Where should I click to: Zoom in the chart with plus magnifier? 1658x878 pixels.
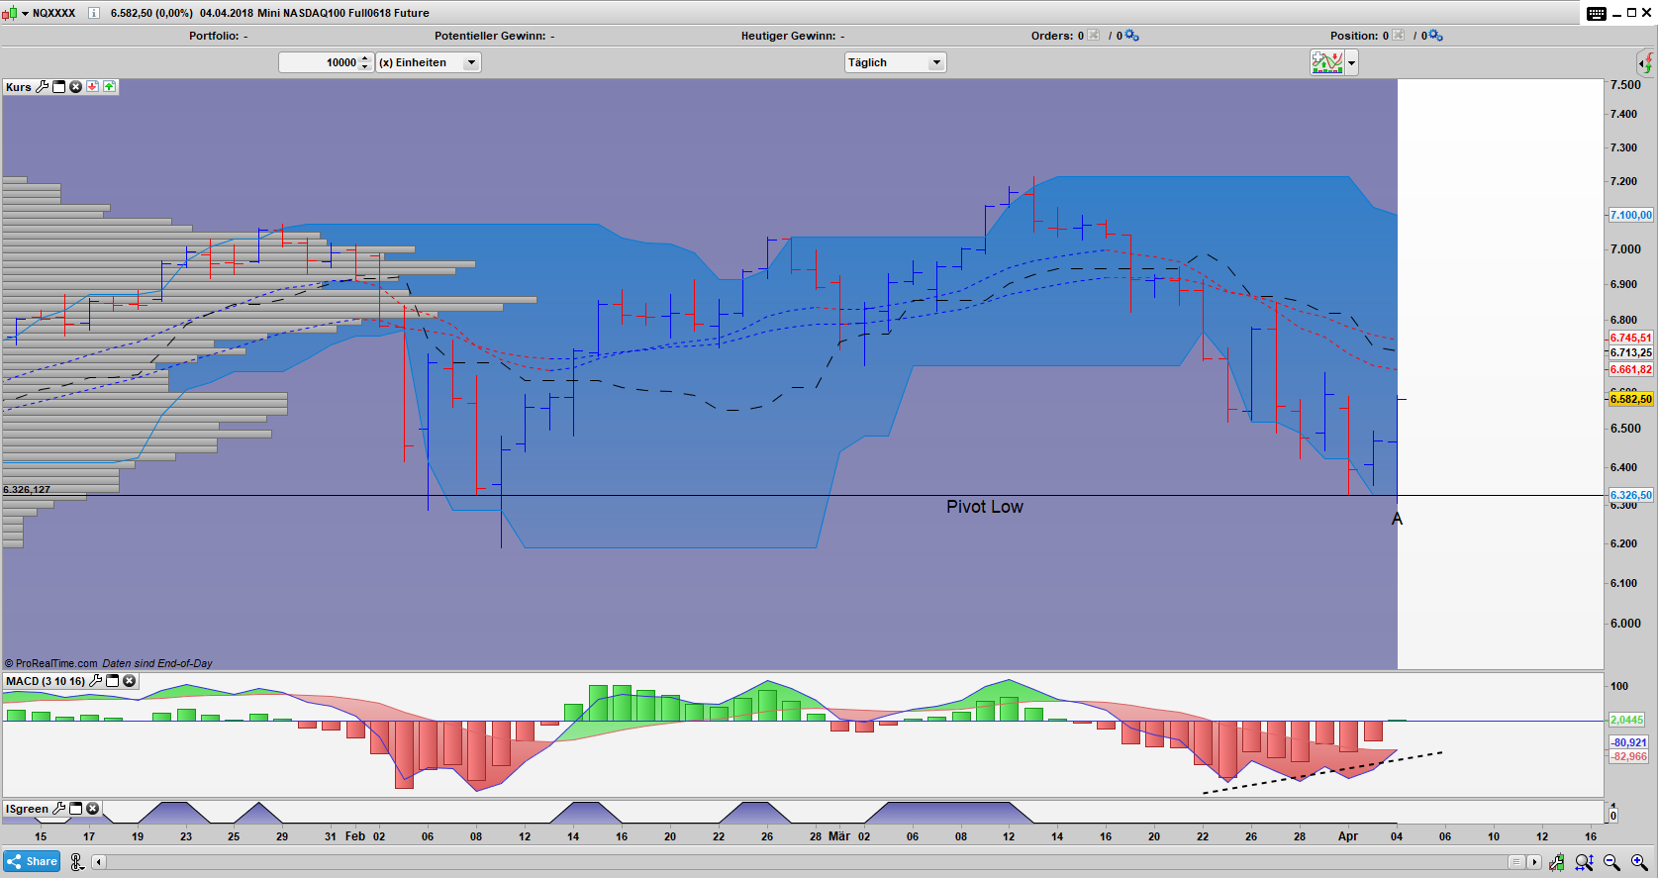(x=1639, y=862)
